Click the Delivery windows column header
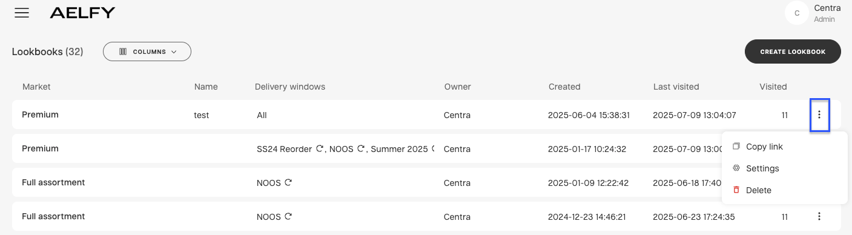Image resolution: width=852 pixels, height=235 pixels. point(290,87)
